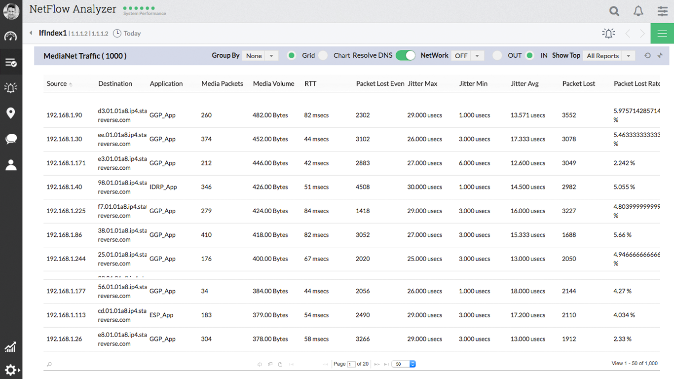The height and width of the screenshot is (379, 674).
Task: Click the clock icon beside Today
Action: coord(117,34)
